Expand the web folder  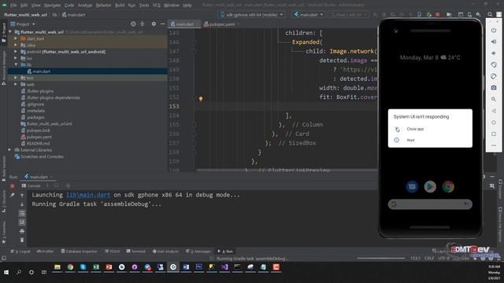point(16,84)
